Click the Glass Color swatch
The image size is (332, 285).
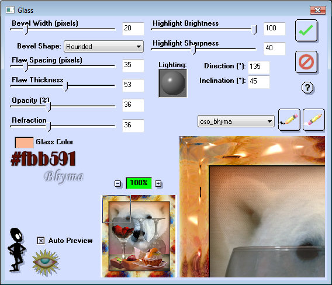[x=24, y=142]
